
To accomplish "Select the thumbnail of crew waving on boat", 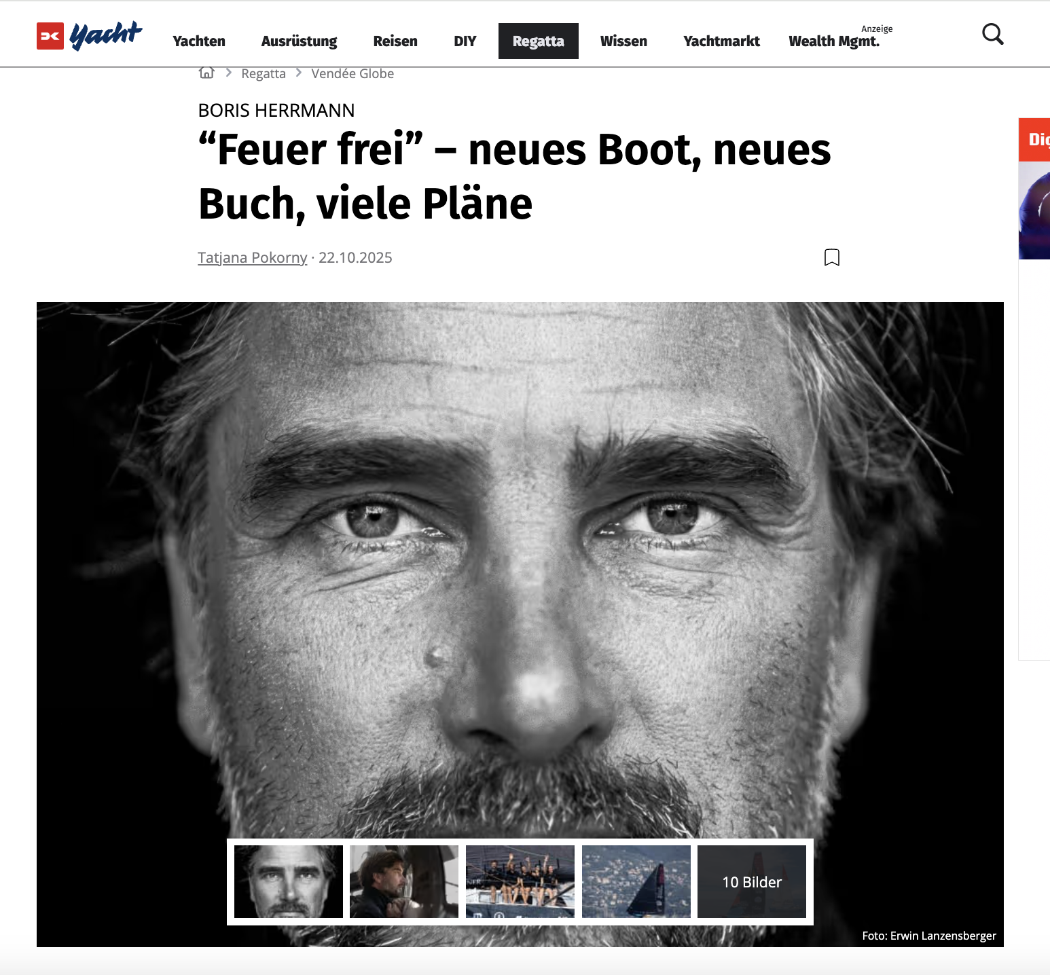I will [520, 881].
